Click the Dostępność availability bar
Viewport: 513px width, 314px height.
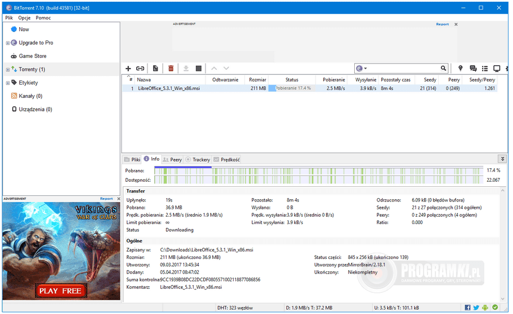[x=319, y=180]
